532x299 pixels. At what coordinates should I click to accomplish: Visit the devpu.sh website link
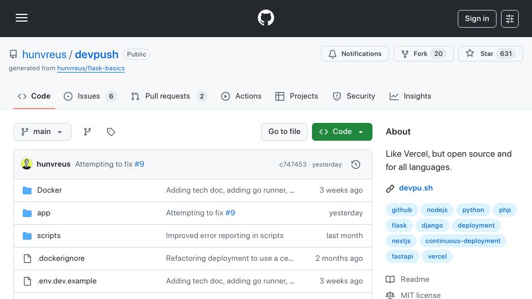(416, 188)
